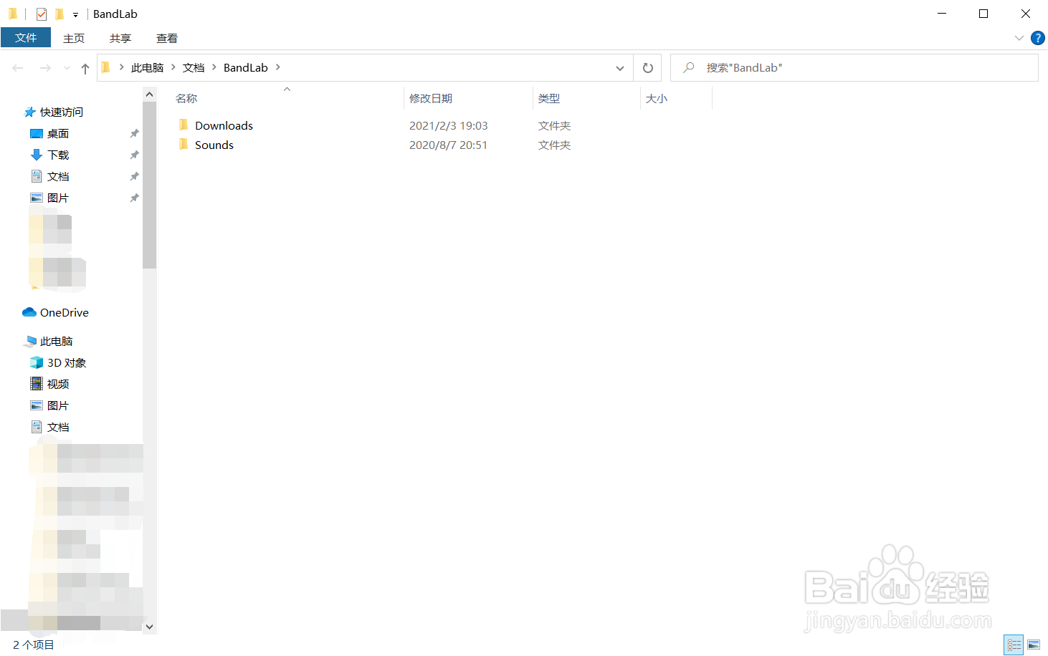1048x656 pixels.
Task: Click 此电脑 in the address breadcrumb
Action: [x=148, y=67]
